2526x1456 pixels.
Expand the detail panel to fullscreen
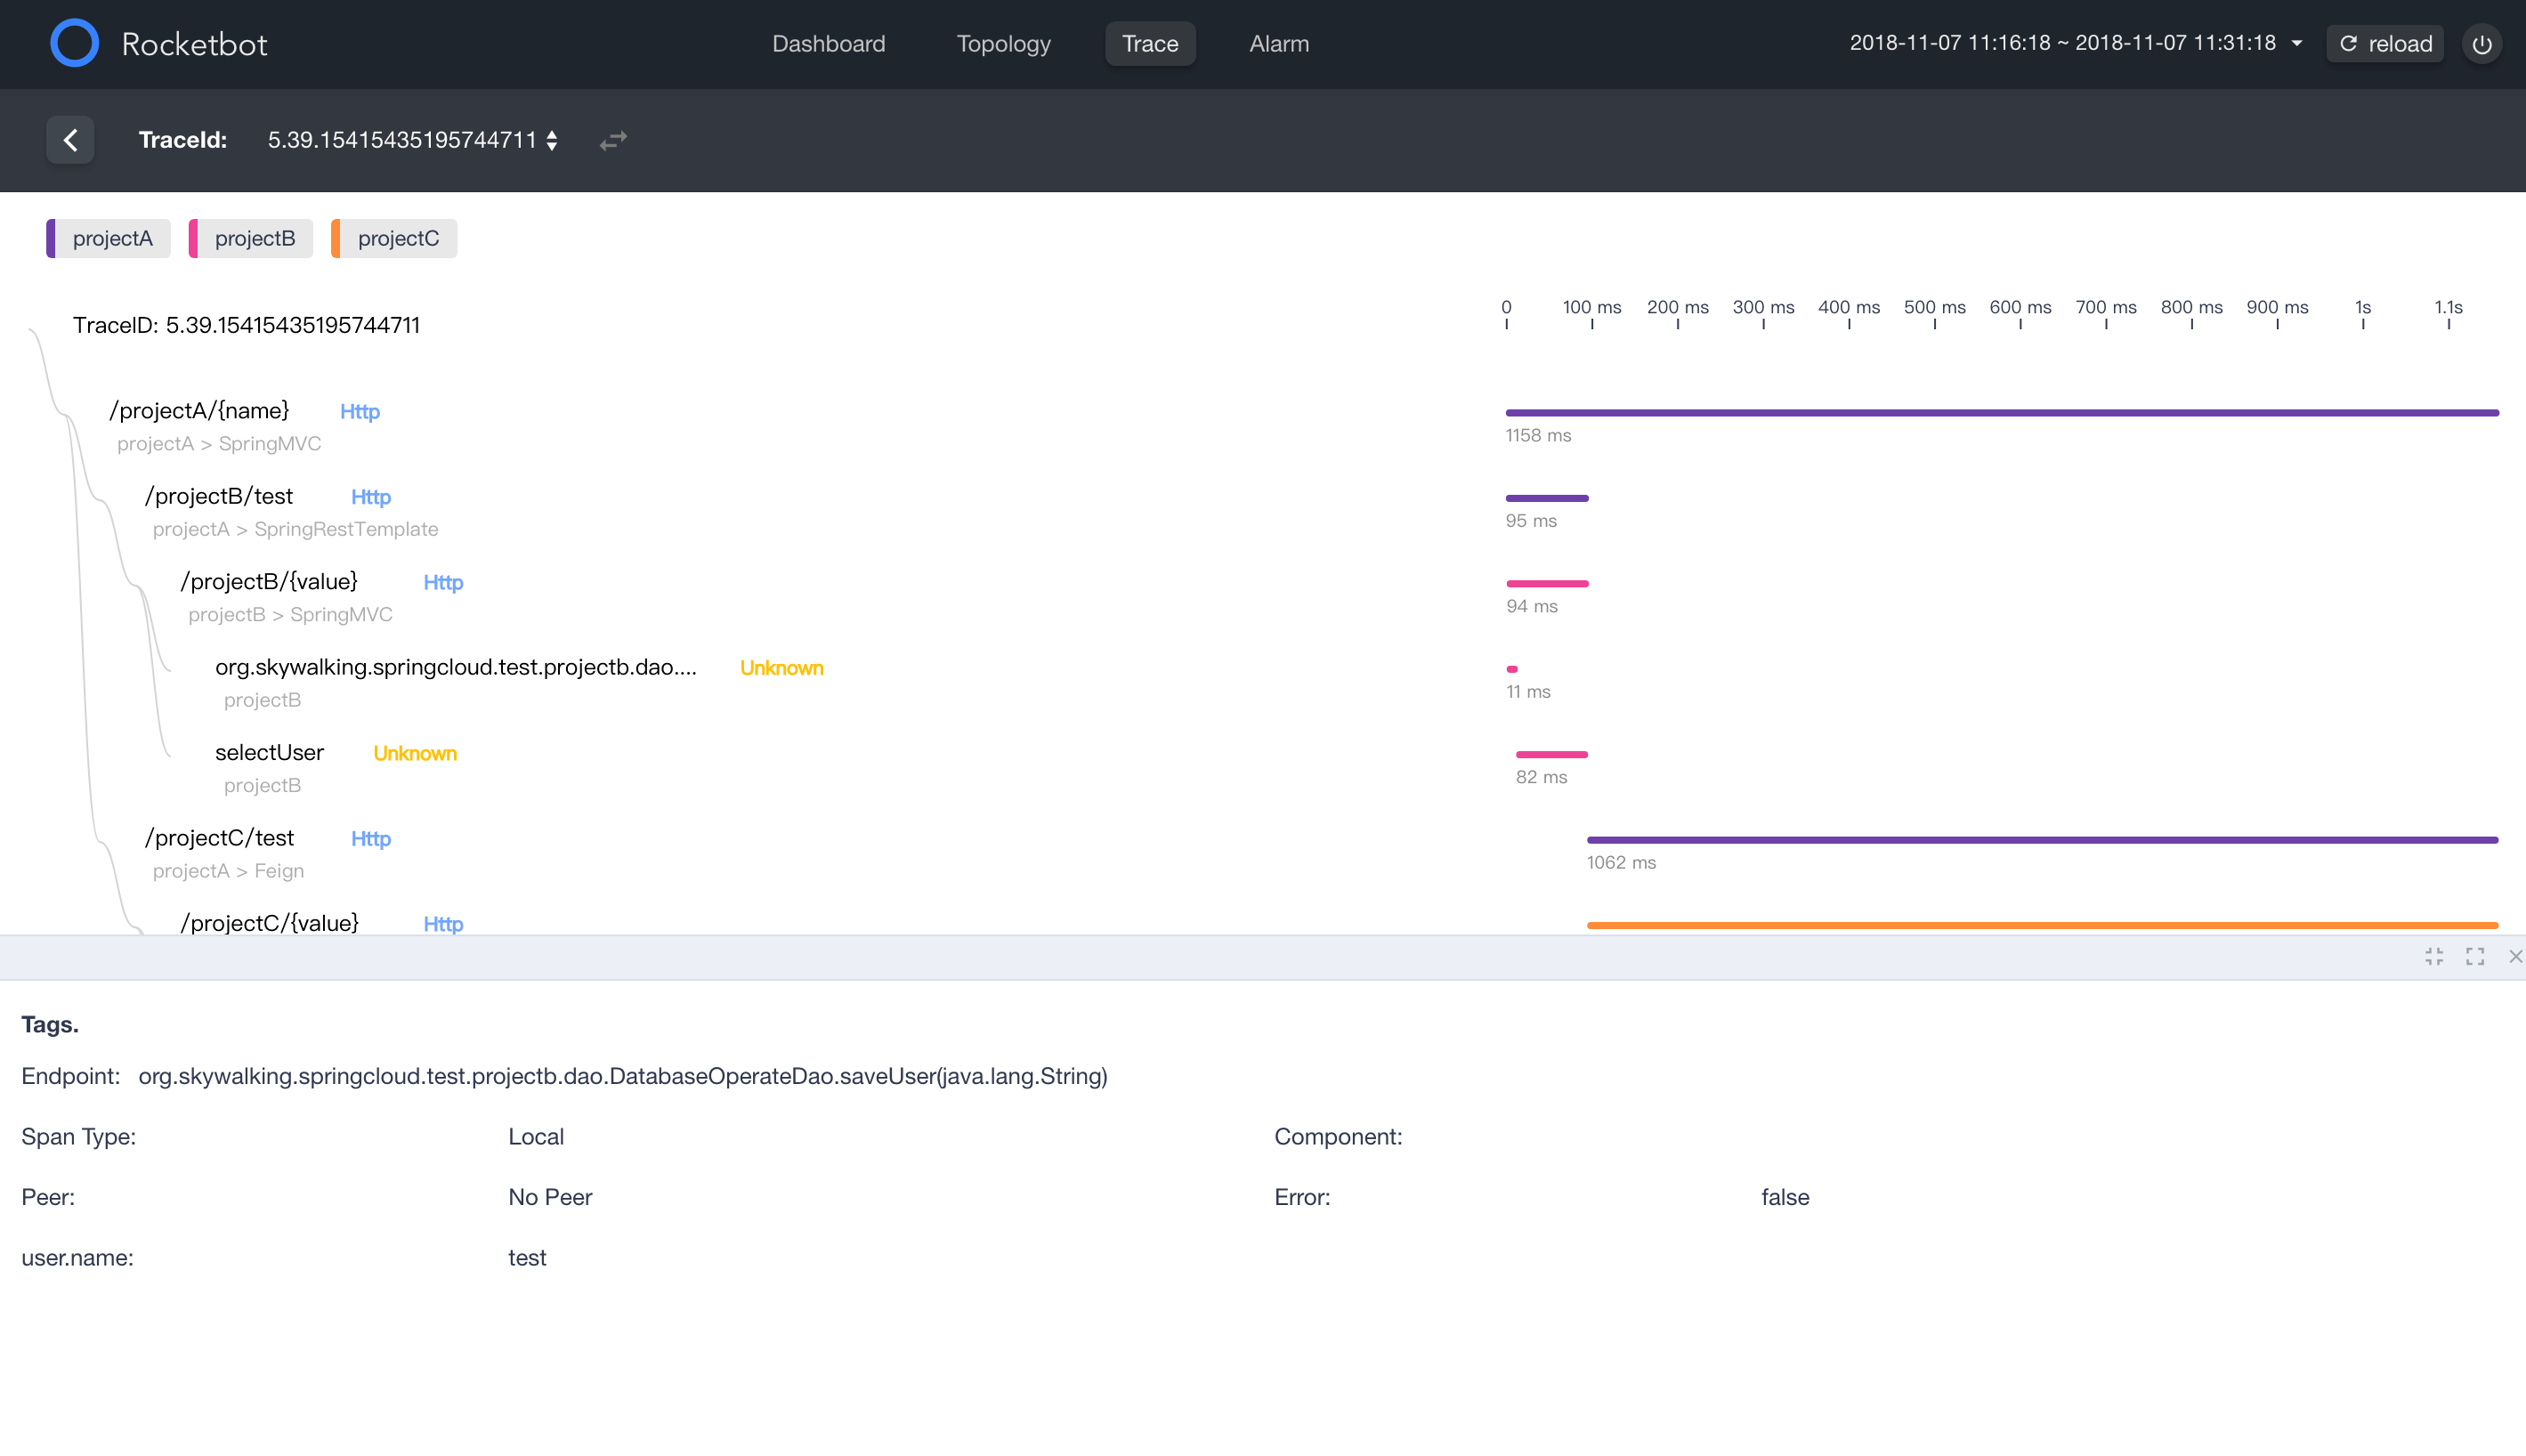(2475, 957)
